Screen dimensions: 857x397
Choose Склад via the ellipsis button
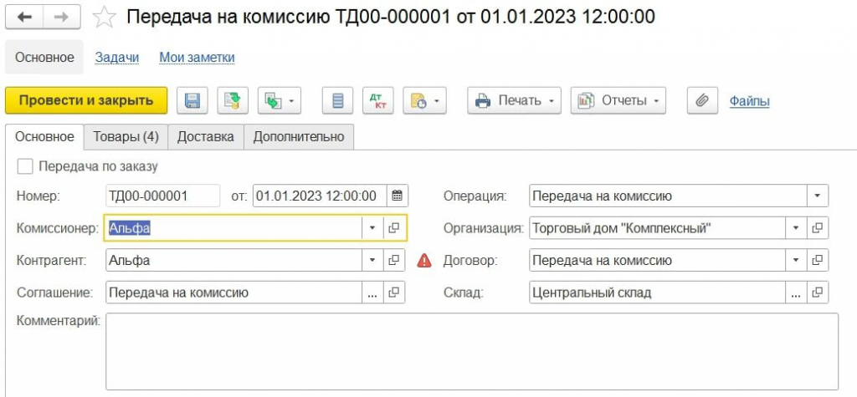click(x=797, y=293)
